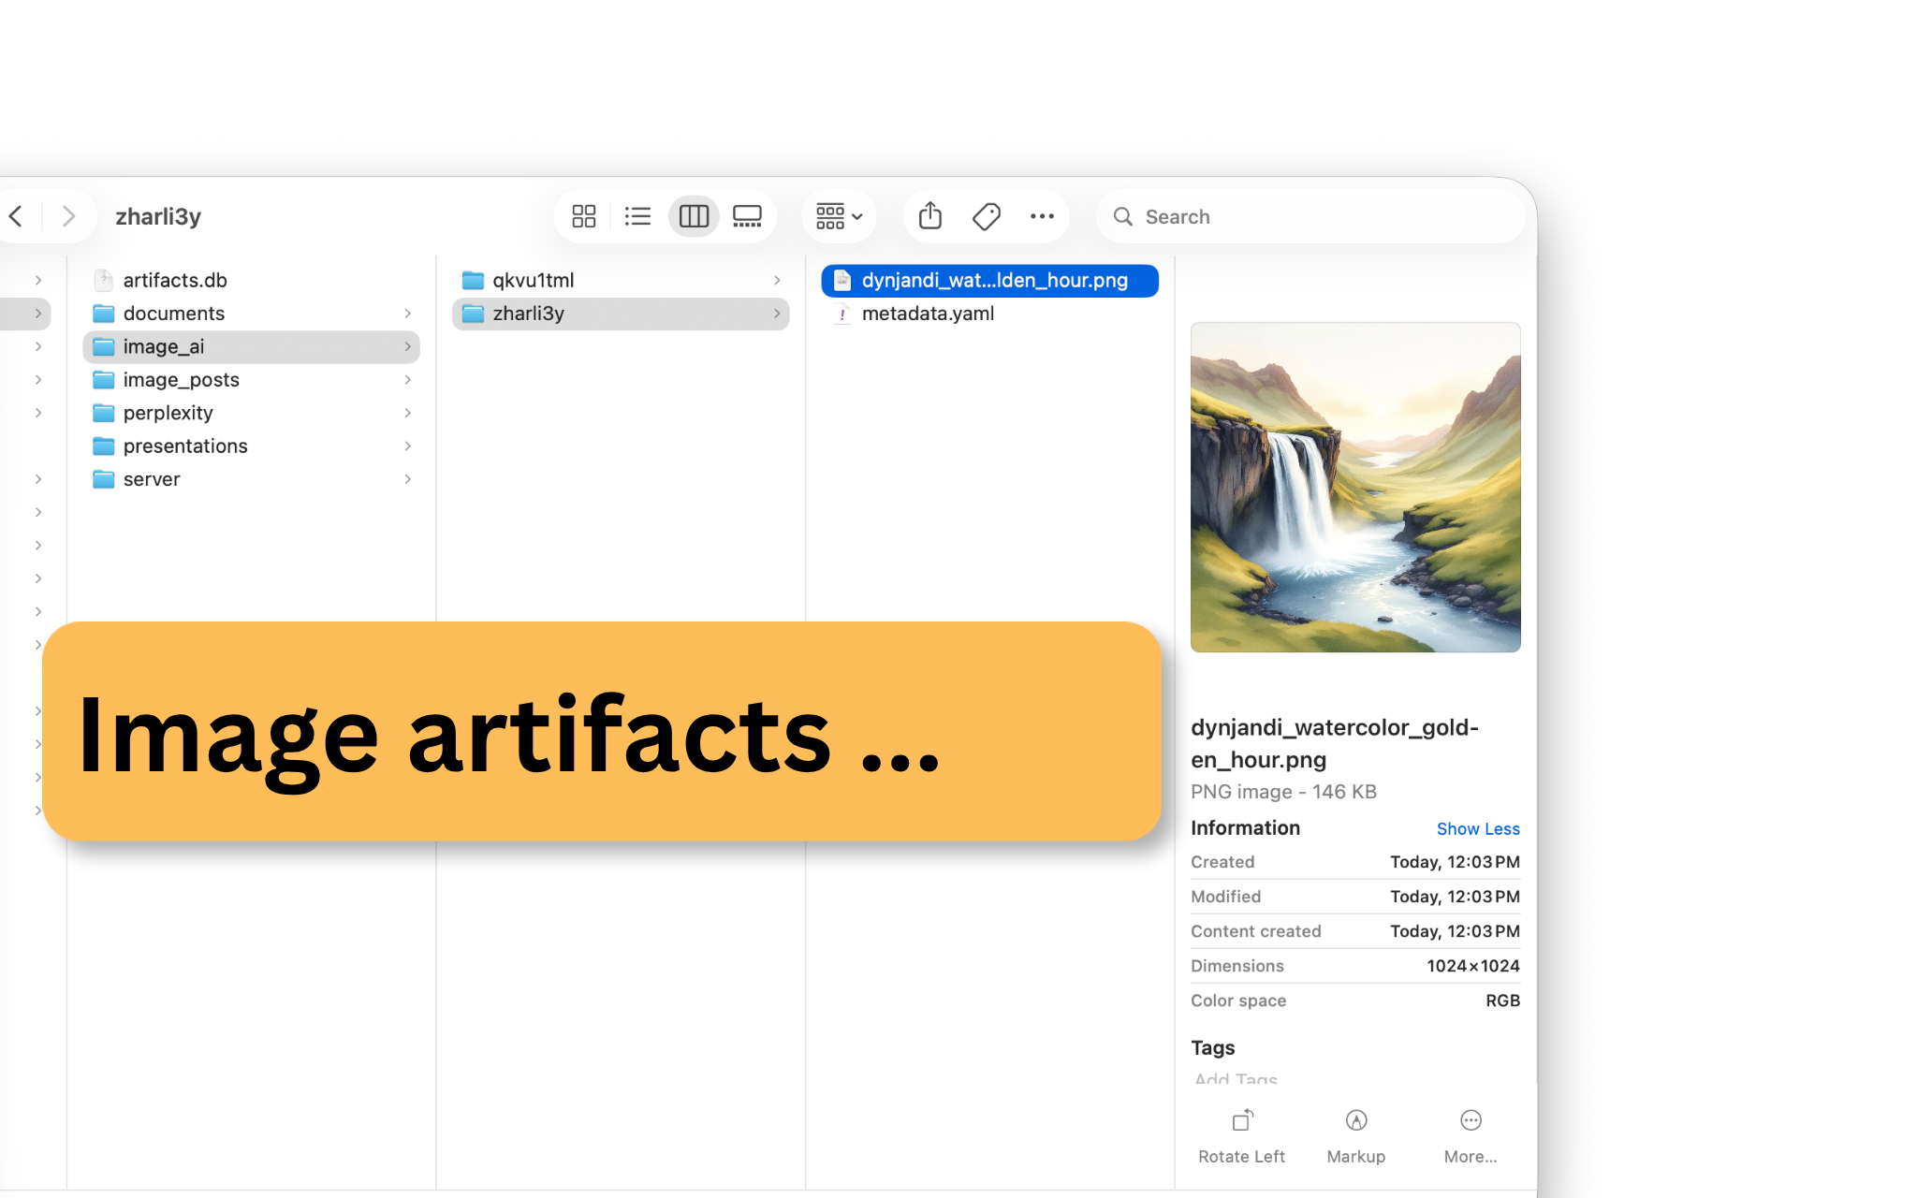Open the perplexity folder
This screenshot has height=1198, width=1917.
click(252, 413)
